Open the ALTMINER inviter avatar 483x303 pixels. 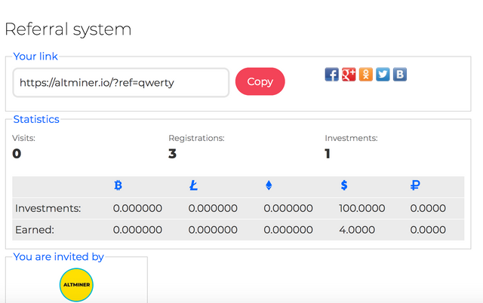[x=76, y=285]
